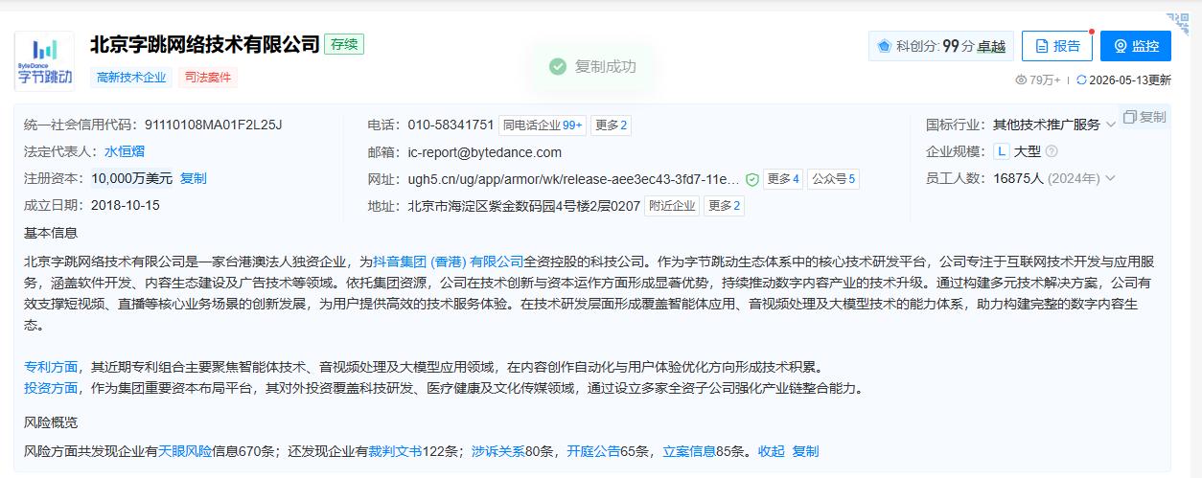This screenshot has height=478, width=1202.
Task: Click the 基本信息 section heading
Action: (x=51, y=233)
